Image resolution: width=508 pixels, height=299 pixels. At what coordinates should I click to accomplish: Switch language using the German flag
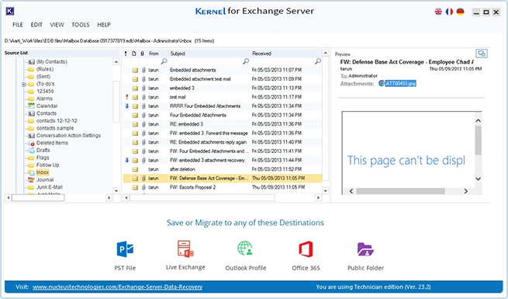[460, 12]
